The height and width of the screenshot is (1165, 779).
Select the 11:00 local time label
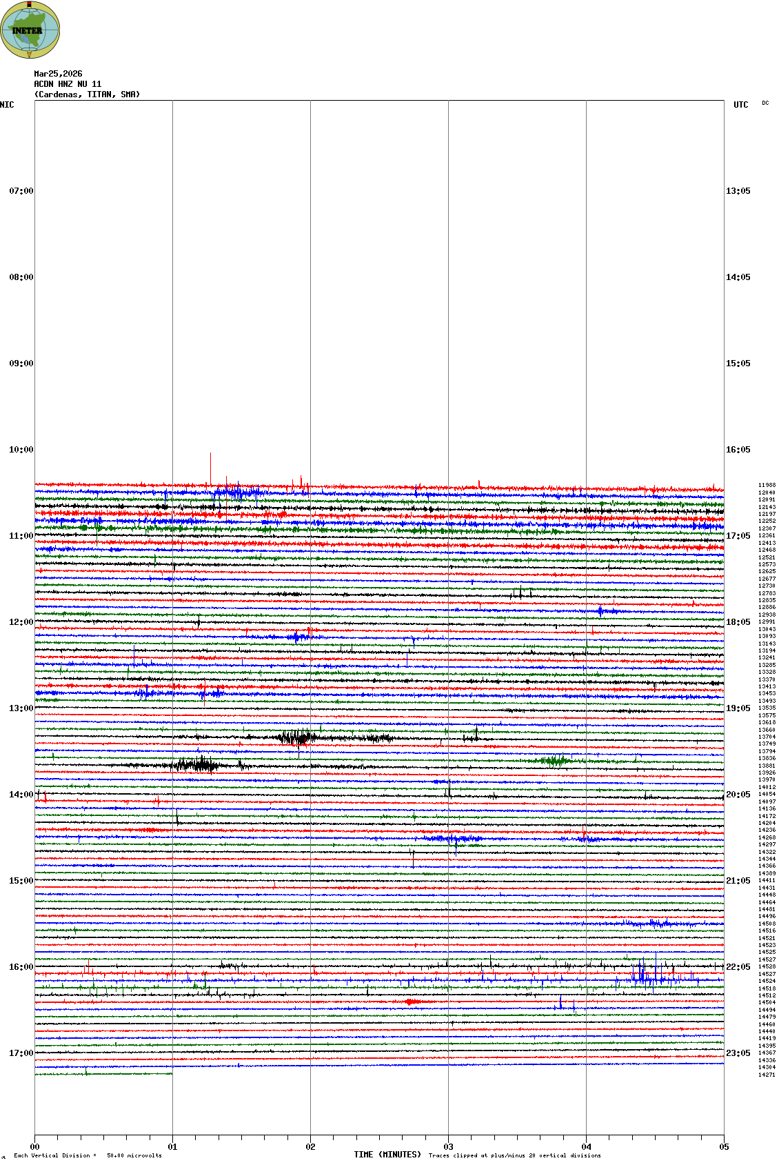21,536
